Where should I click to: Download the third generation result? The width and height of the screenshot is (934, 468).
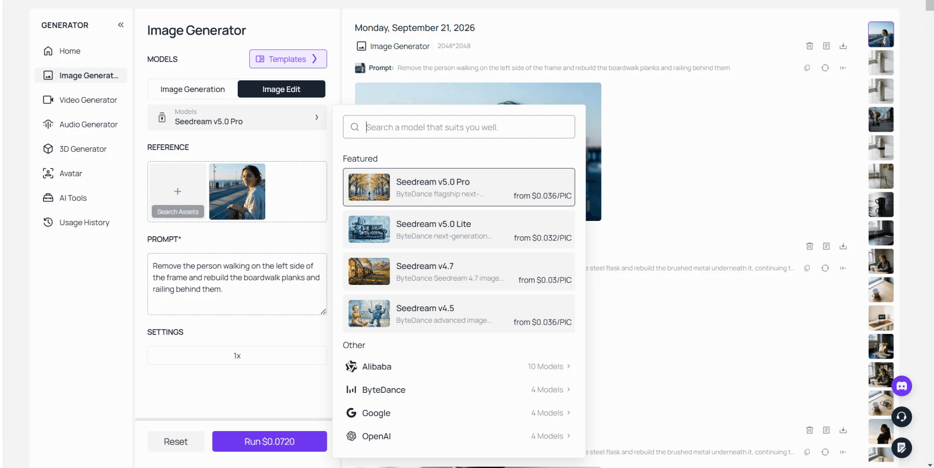[x=843, y=430]
